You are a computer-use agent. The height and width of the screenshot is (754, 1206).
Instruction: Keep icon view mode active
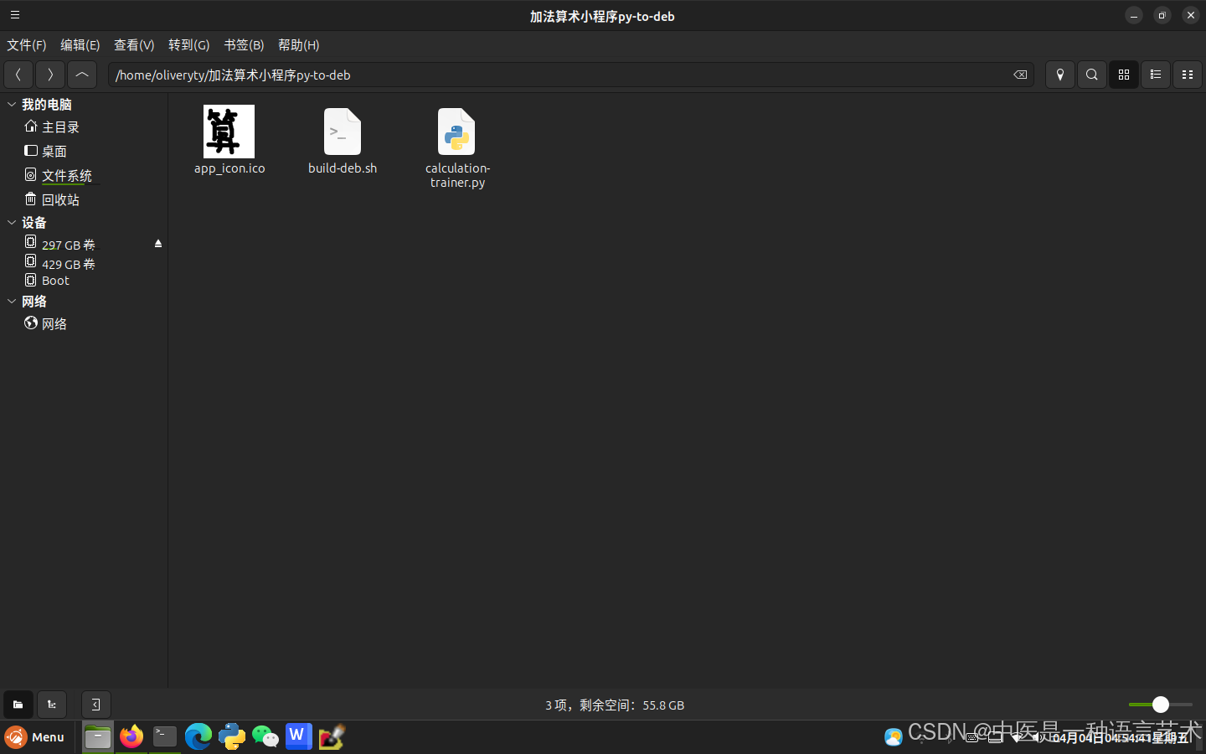1123,75
